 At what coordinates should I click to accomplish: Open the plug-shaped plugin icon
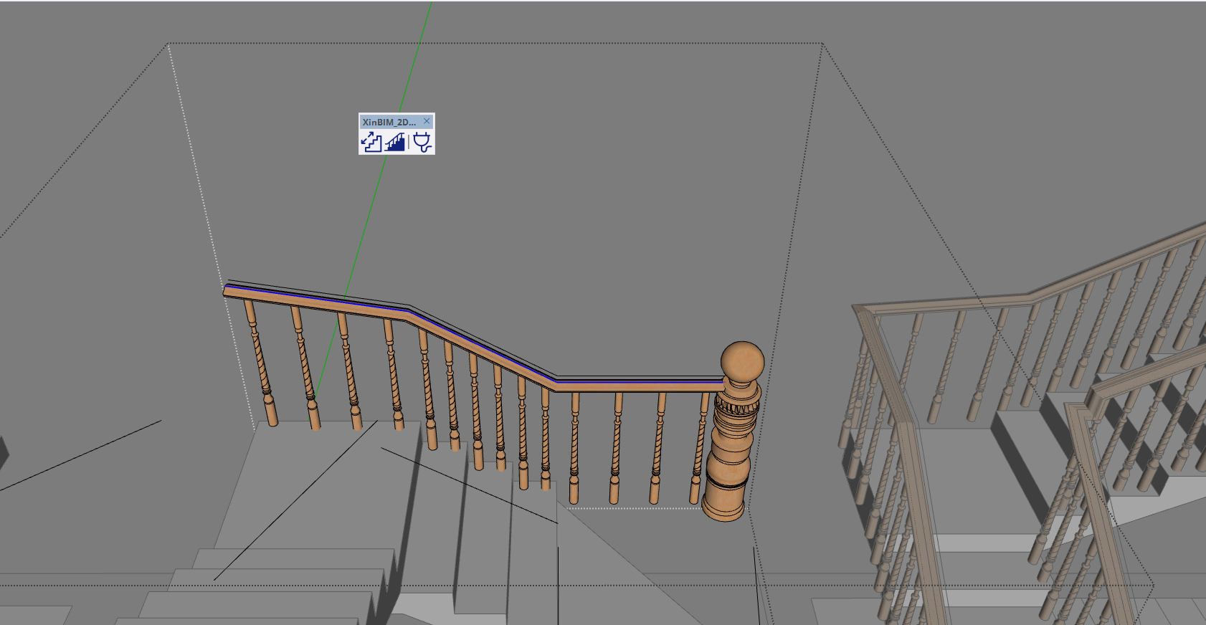(x=422, y=142)
